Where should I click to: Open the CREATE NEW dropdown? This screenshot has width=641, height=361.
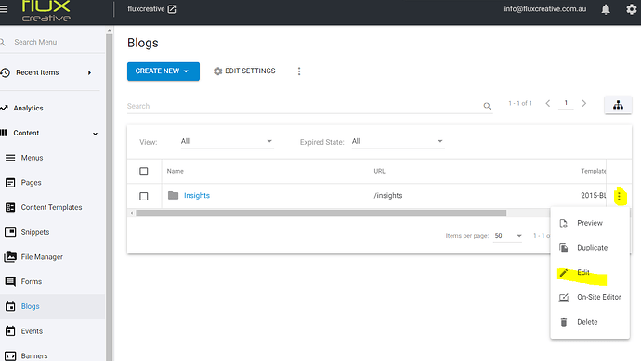click(x=164, y=71)
